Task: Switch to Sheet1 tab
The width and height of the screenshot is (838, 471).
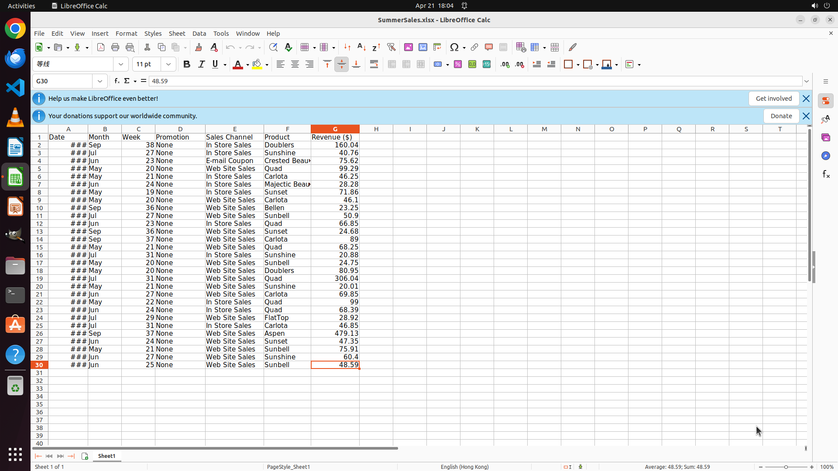Action: [106, 456]
